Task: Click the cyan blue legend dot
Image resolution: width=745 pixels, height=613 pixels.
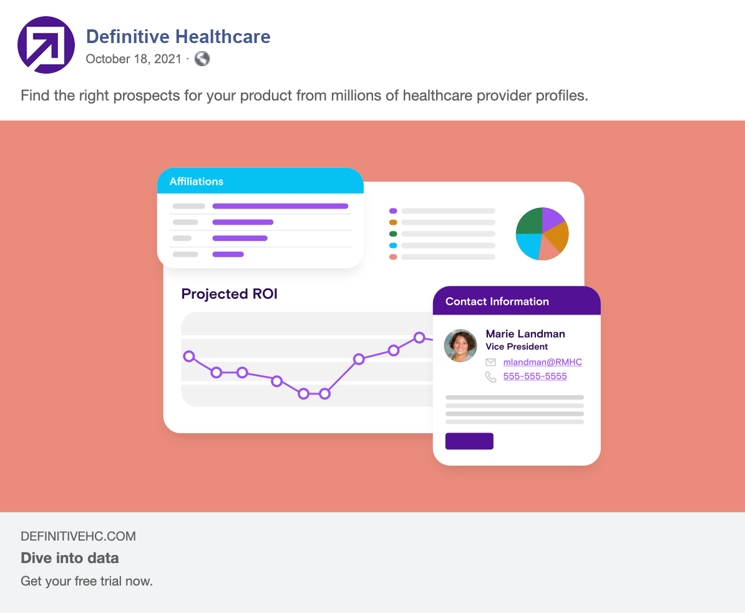Action: coord(393,246)
